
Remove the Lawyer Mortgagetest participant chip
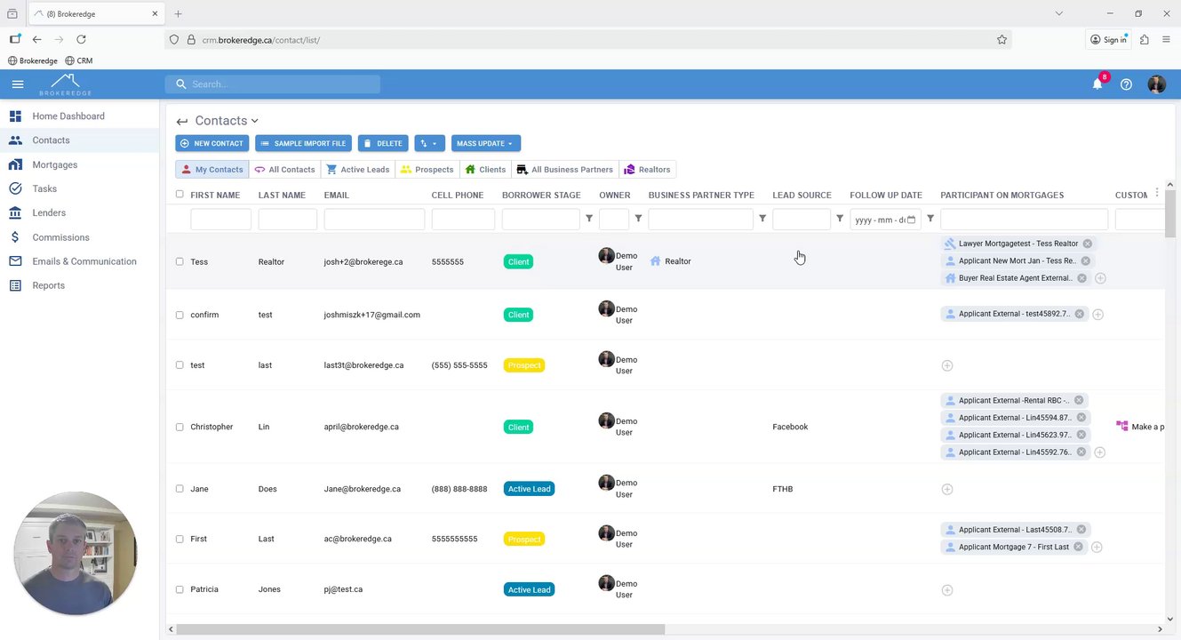(x=1087, y=244)
